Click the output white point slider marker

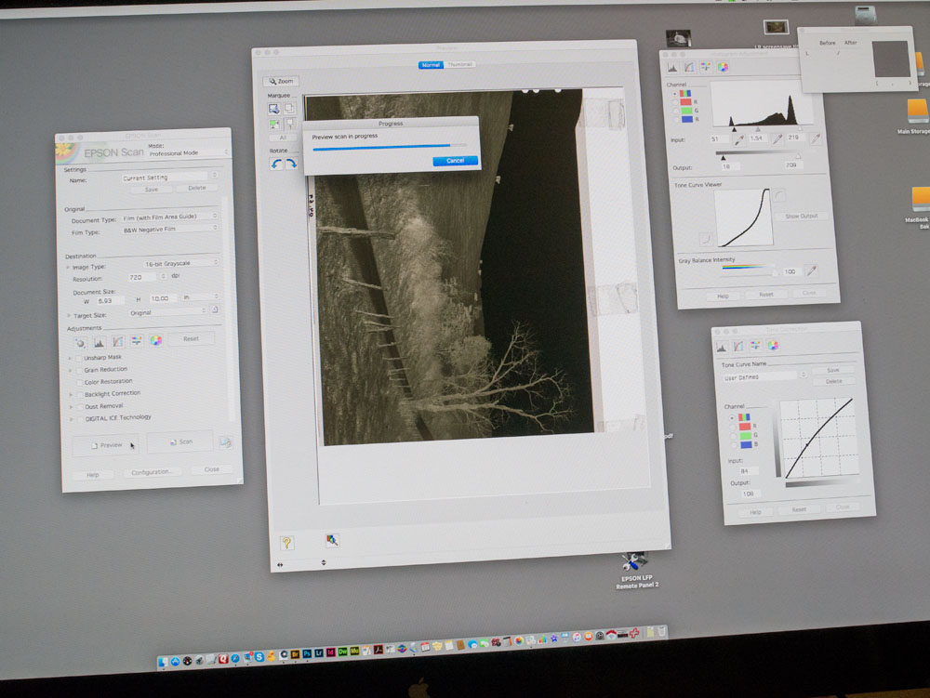798,156
